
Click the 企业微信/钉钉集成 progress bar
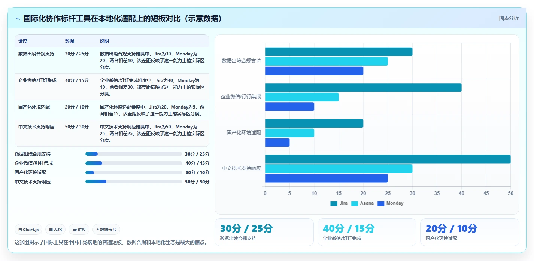click(134, 163)
